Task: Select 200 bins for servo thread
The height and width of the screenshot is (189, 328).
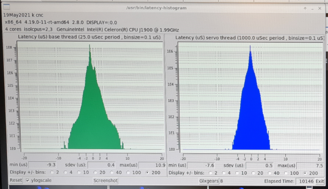Action: point(305,173)
